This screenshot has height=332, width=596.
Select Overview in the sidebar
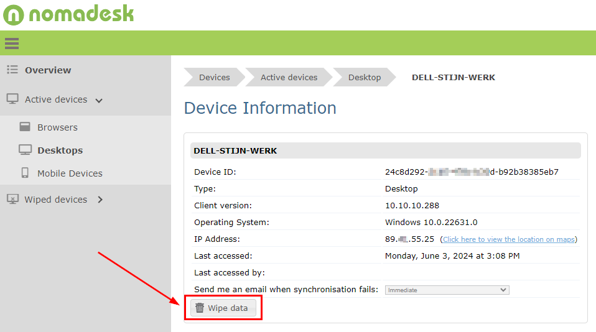point(48,70)
